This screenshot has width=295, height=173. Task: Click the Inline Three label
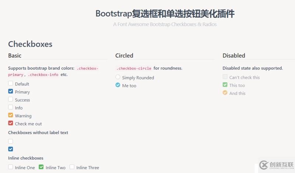coord(88,167)
